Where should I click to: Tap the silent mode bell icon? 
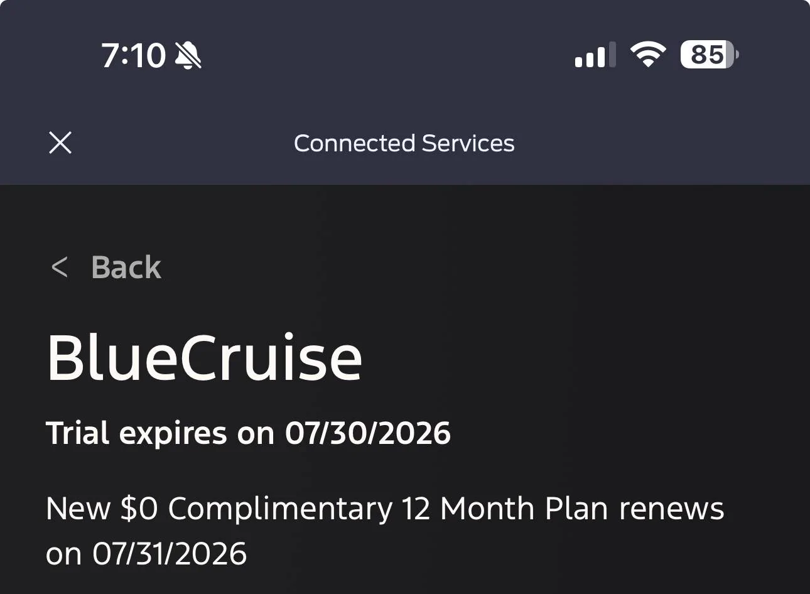click(x=188, y=55)
